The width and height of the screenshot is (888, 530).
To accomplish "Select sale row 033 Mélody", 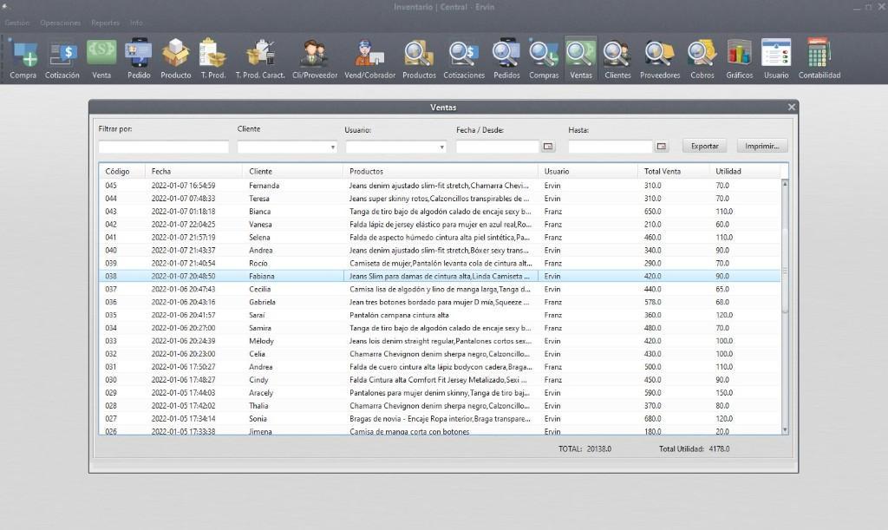I will pos(440,341).
